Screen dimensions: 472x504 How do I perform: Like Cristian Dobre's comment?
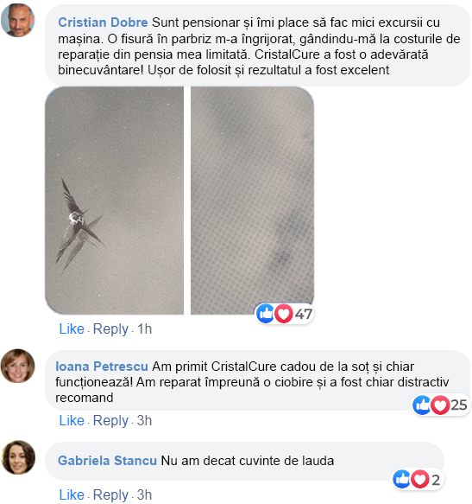tap(72, 329)
